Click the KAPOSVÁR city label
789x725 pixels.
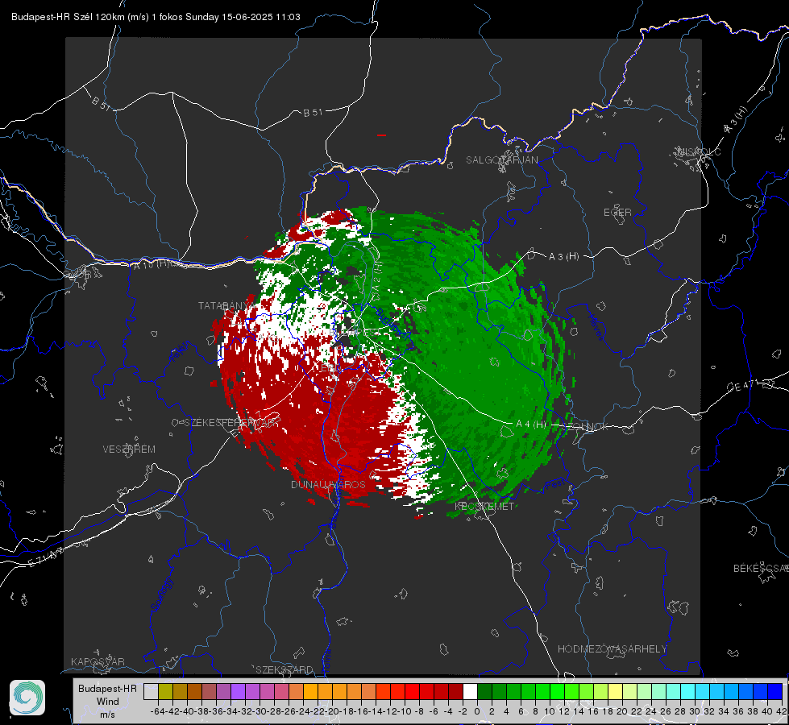tap(98, 661)
